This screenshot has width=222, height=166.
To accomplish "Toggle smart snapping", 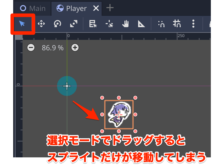I will click(161, 24).
